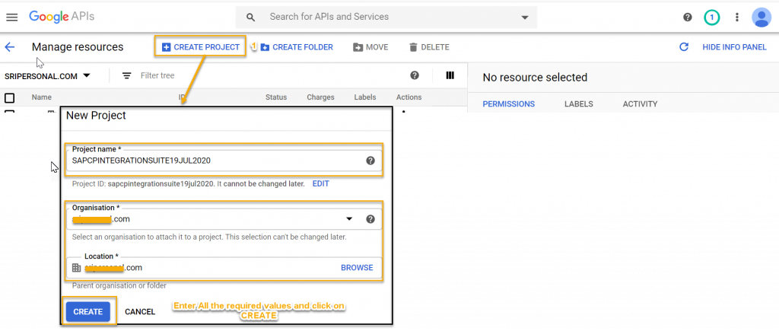
Task: Open the user account avatar
Action: coord(761,18)
